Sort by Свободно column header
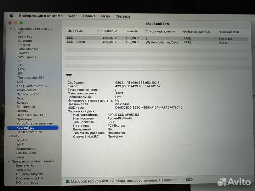255x191 pixels. 110,31
